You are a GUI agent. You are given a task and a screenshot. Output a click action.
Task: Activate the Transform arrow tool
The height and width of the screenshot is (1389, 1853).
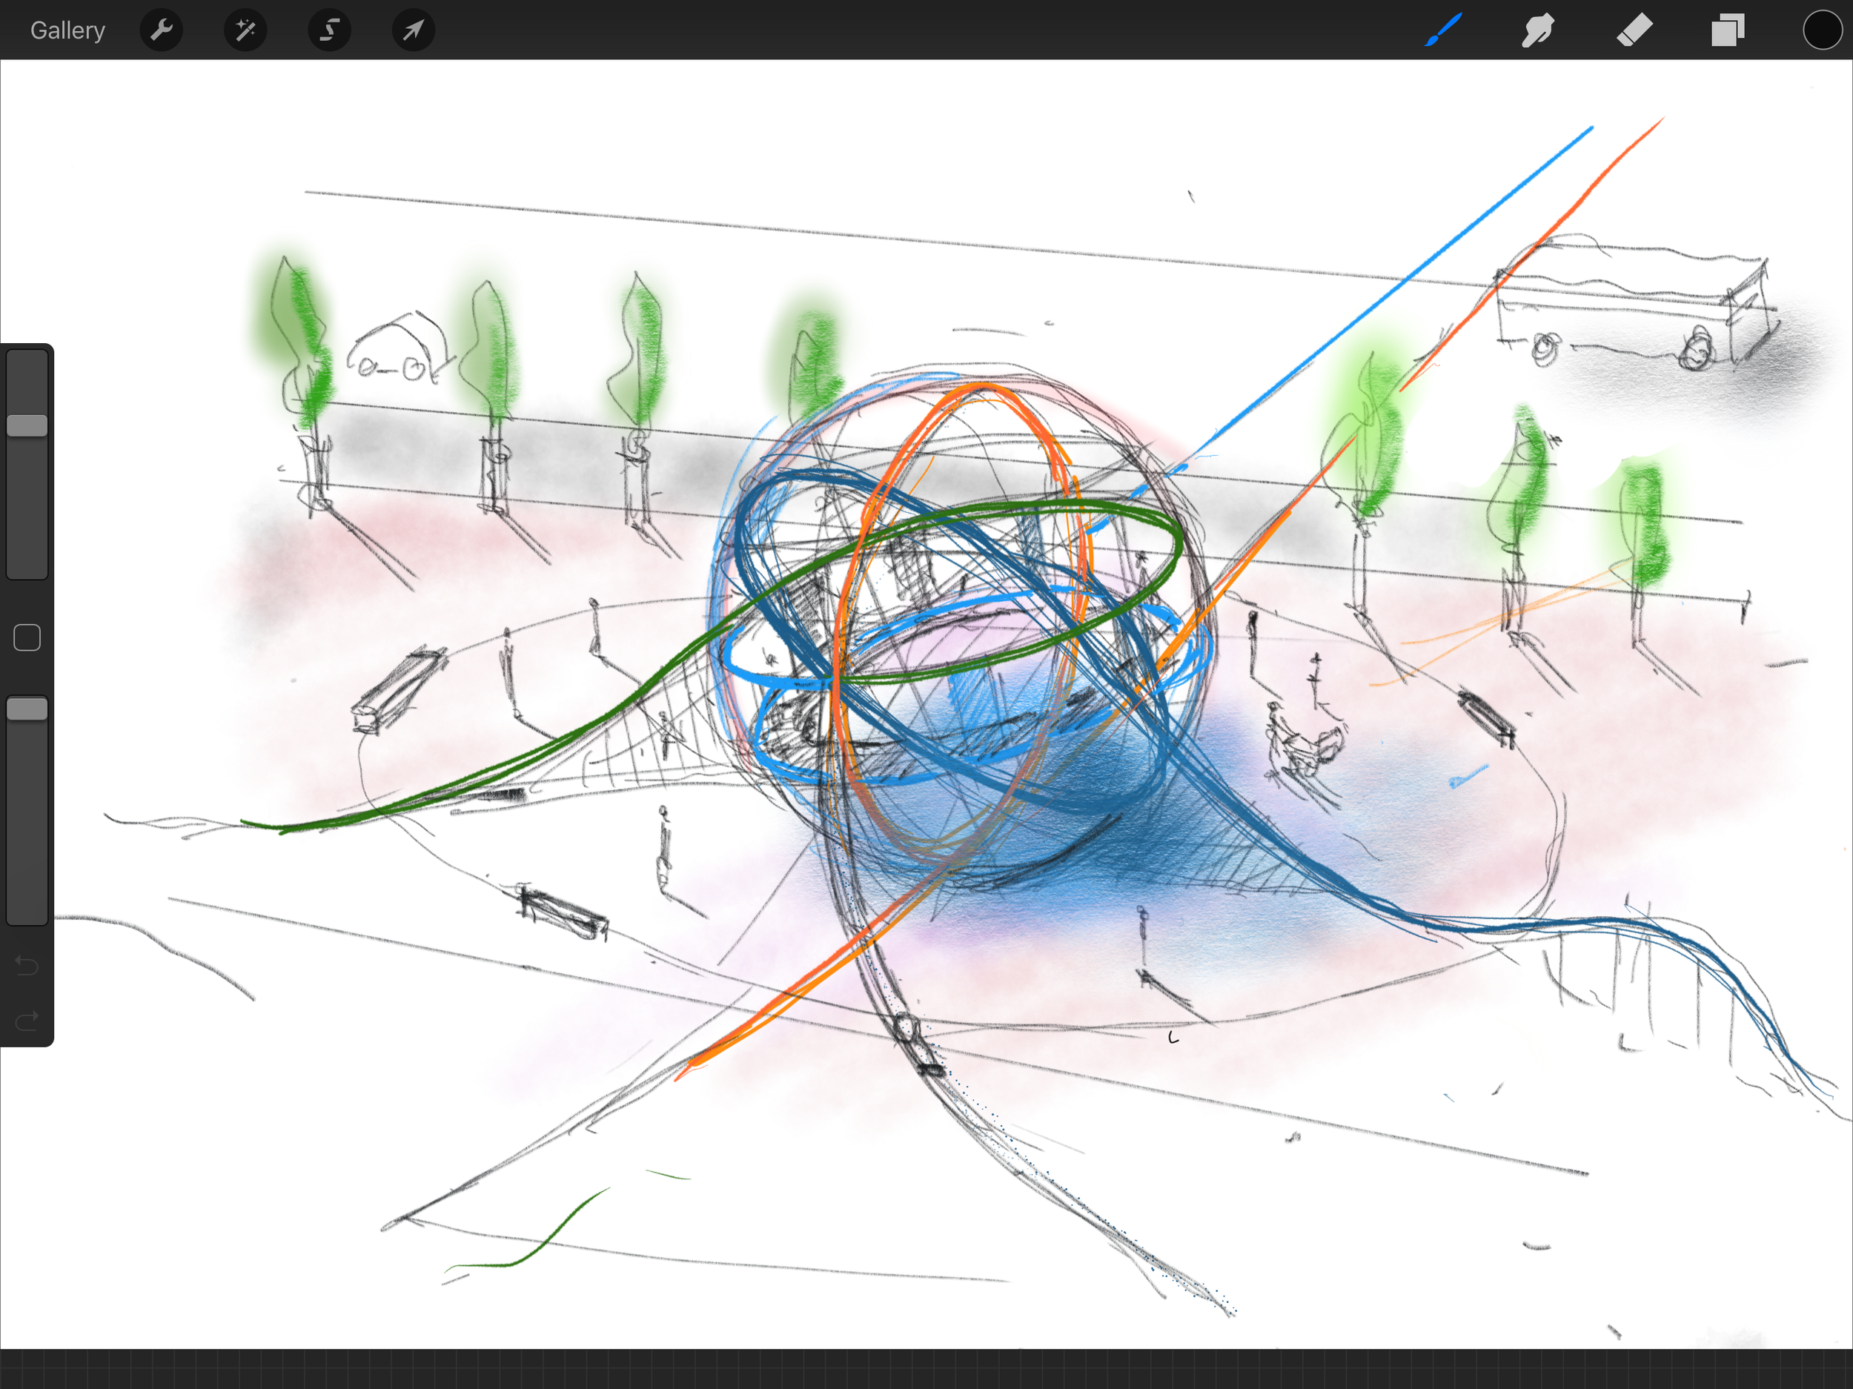click(413, 30)
